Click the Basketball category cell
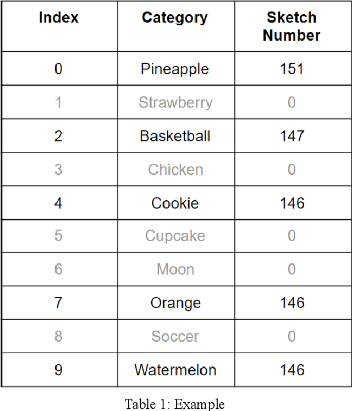Image resolution: width=352 pixels, height=411 pixels. pos(175,136)
